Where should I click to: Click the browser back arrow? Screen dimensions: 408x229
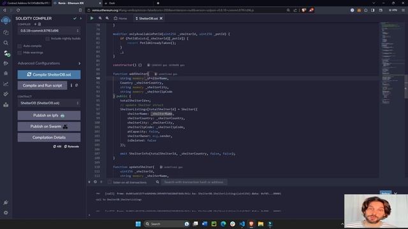[x=4, y=10]
